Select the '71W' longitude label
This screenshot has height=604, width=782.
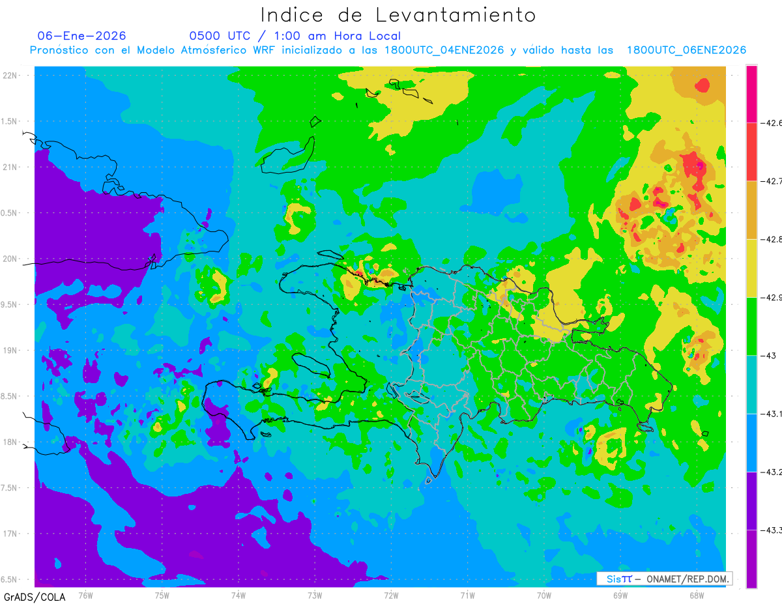(x=467, y=596)
